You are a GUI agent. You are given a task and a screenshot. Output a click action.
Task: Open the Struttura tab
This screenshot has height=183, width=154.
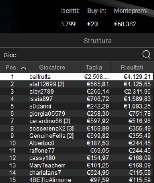(x=98, y=41)
